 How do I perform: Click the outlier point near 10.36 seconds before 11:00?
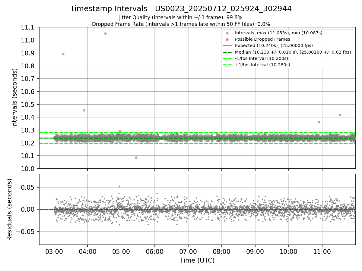[x=319, y=122]
